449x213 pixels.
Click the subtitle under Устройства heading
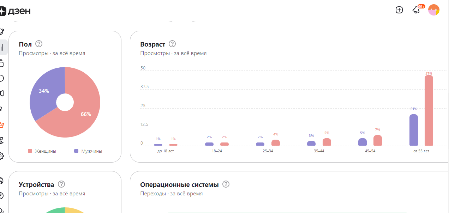tap(52, 194)
